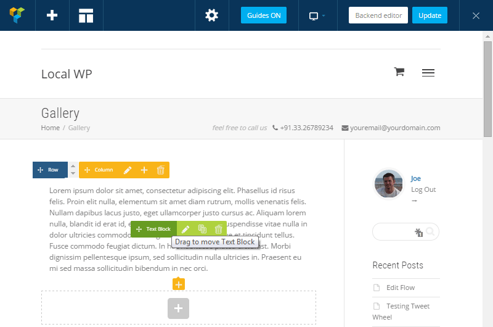Click the Gallery page heading
This screenshot has height=327, width=493.
click(x=60, y=114)
